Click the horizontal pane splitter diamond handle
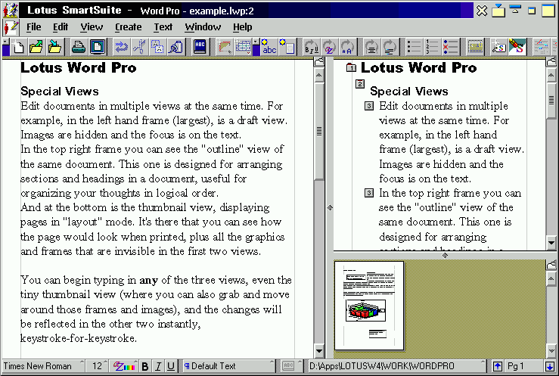This screenshot has height=376, width=559. tap(445, 255)
